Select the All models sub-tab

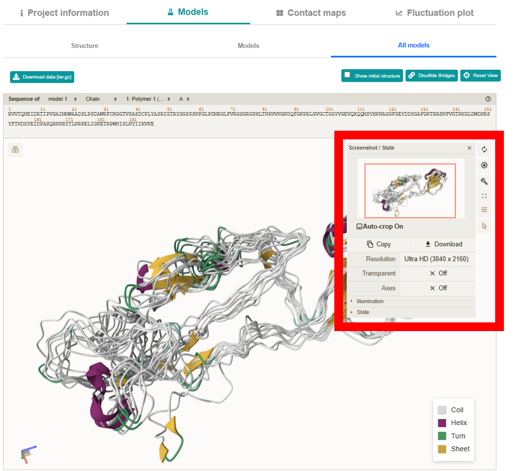(x=414, y=46)
